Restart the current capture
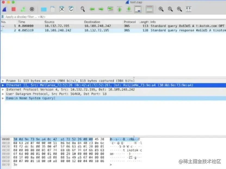226x169 pixels. 23,9
